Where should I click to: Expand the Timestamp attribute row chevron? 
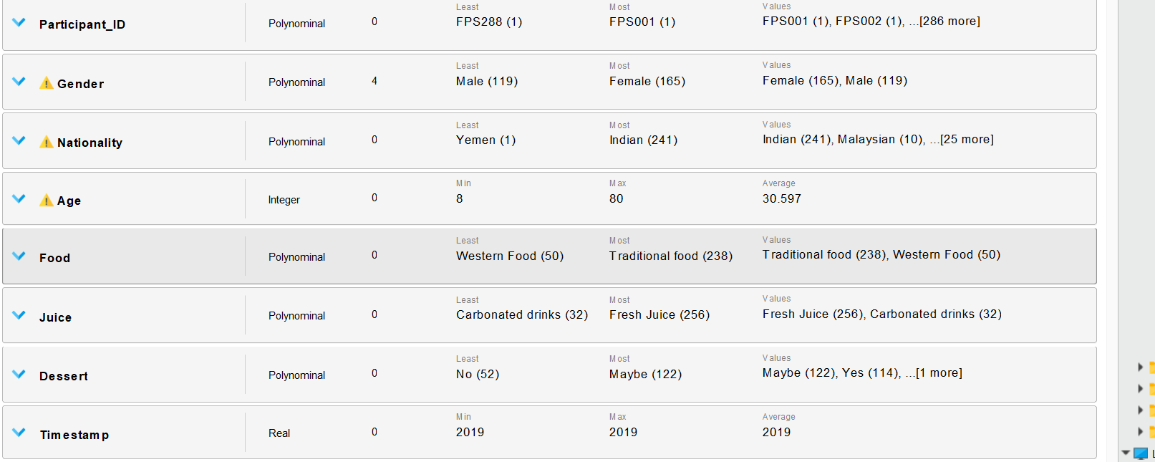coord(19,433)
